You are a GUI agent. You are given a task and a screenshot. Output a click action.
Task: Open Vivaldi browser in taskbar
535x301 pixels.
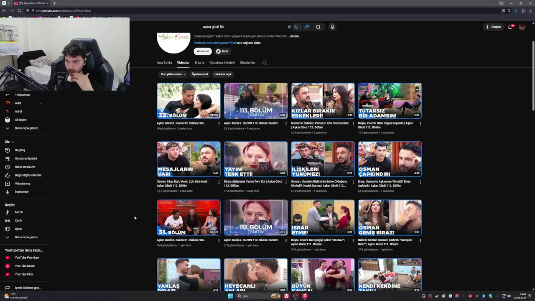286,296
